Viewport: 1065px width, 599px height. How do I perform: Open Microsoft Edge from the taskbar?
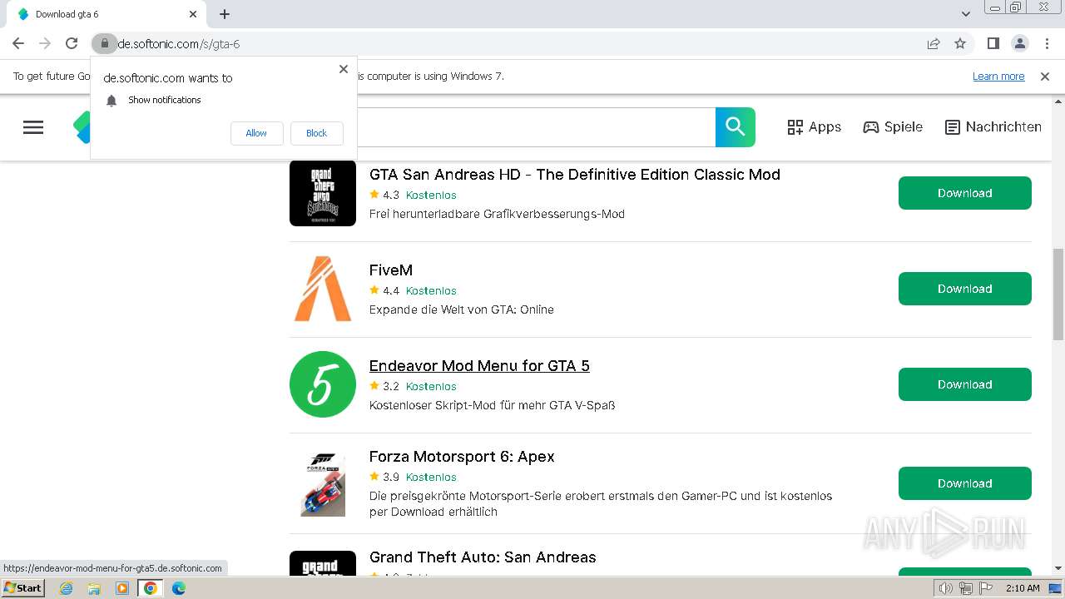(179, 588)
